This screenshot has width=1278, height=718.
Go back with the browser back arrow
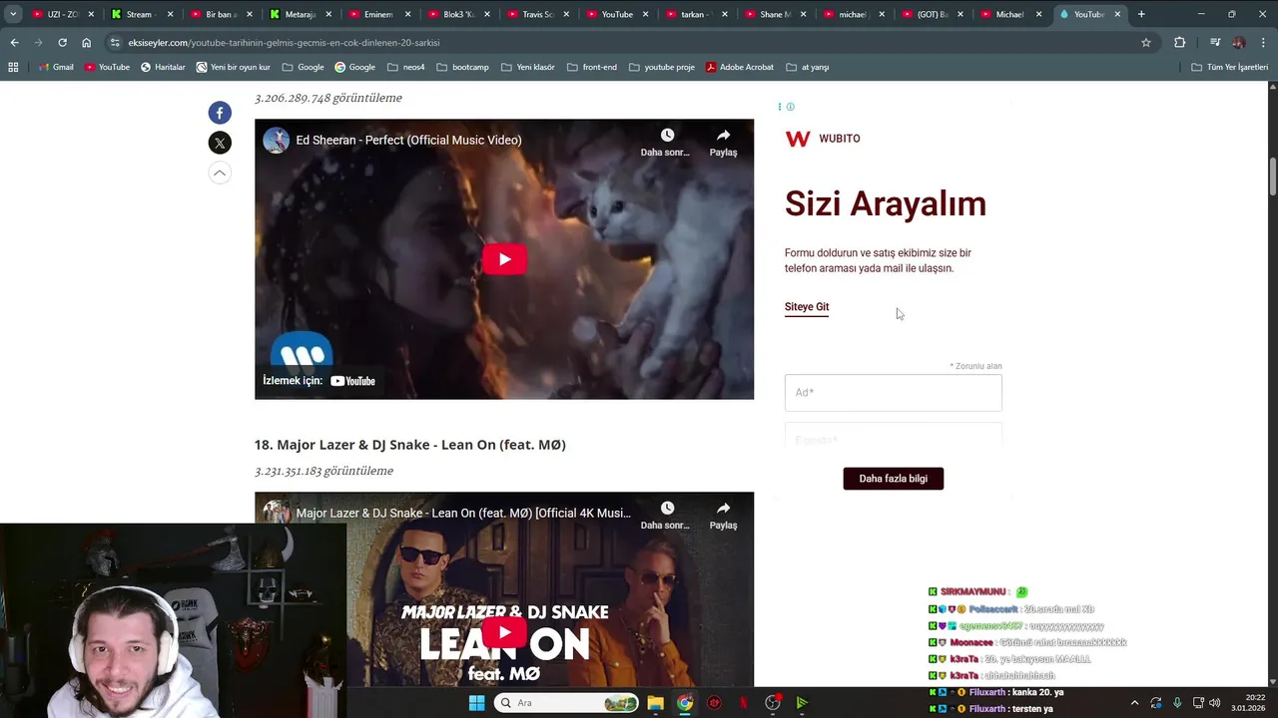(x=14, y=43)
